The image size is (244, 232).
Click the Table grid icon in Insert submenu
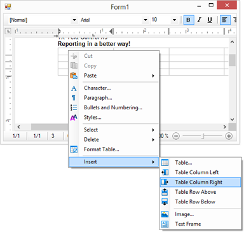pyautogui.click(x=165, y=163)
